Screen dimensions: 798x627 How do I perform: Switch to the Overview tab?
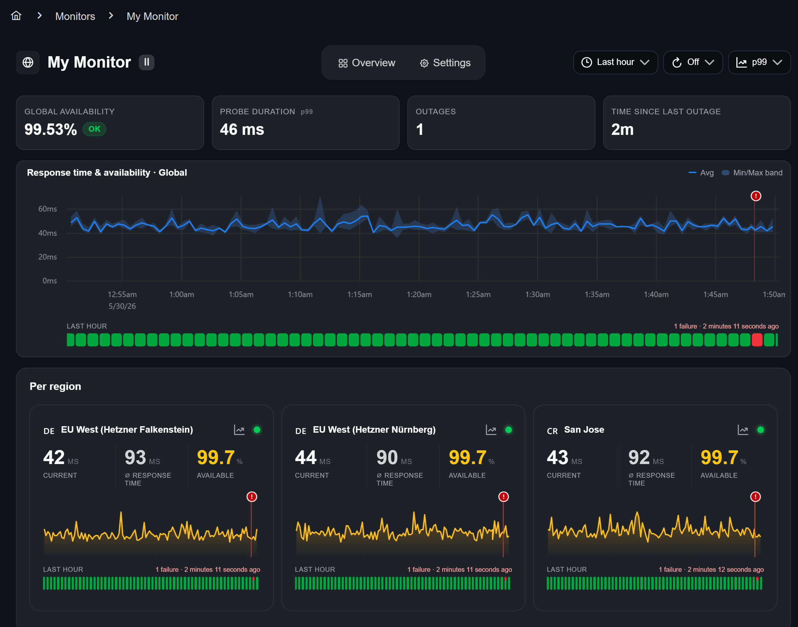[x=367, y=63]
